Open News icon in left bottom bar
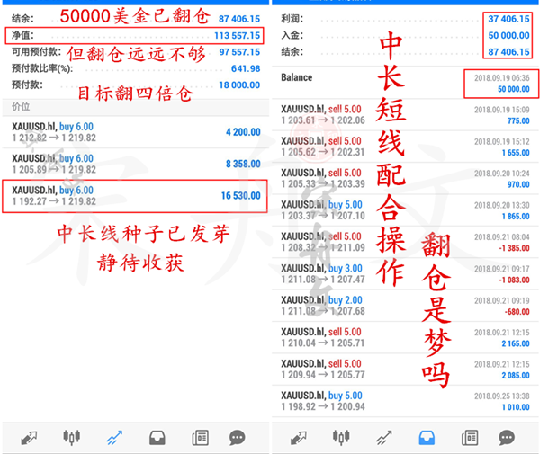 tap(198, 437)
